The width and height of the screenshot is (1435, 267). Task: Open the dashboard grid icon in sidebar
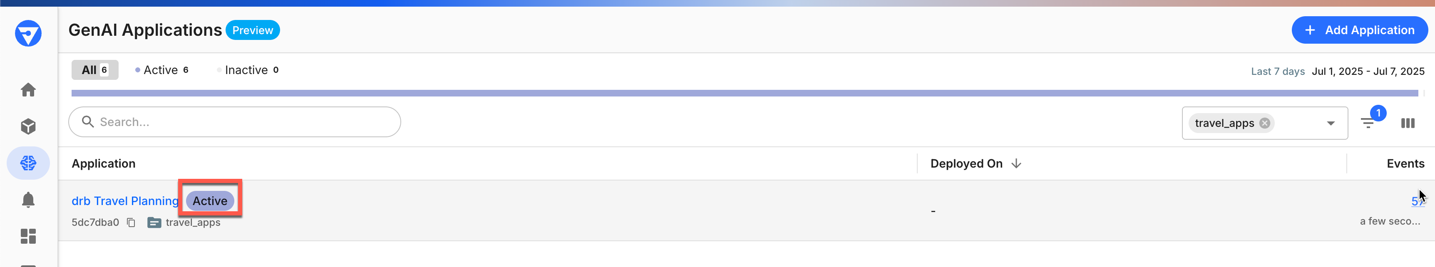28,236
